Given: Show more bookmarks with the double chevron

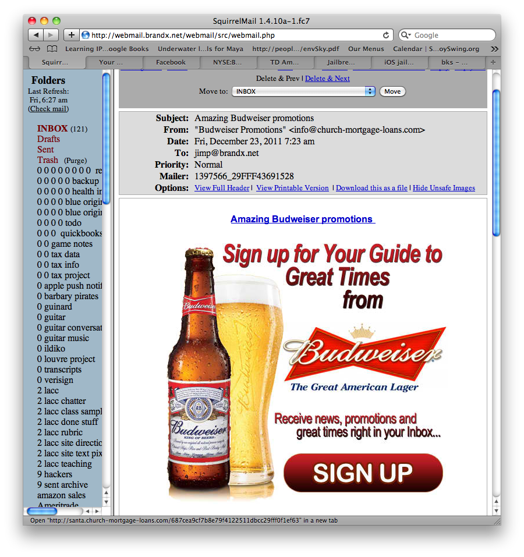Looking at the screenshot, I should (494, 49).
